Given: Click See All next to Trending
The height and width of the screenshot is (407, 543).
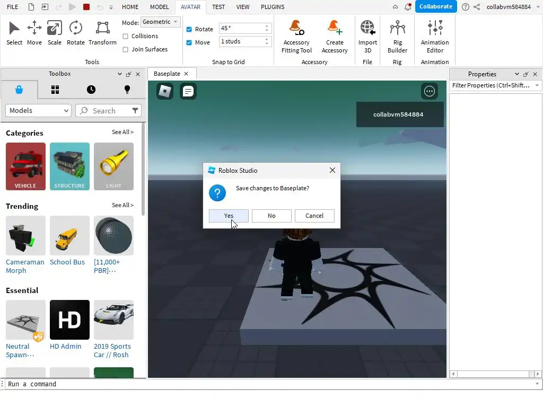Looking at the screenshot, I should click(x=122, y=205).
